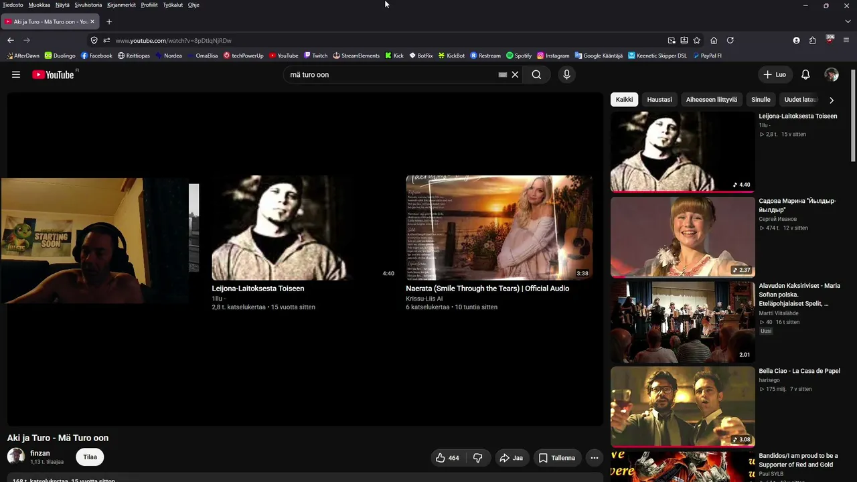The width and height of the screenshot is (857, 482).
Task: Reload the page in browser toolbar
Action: tap(730, 40)
